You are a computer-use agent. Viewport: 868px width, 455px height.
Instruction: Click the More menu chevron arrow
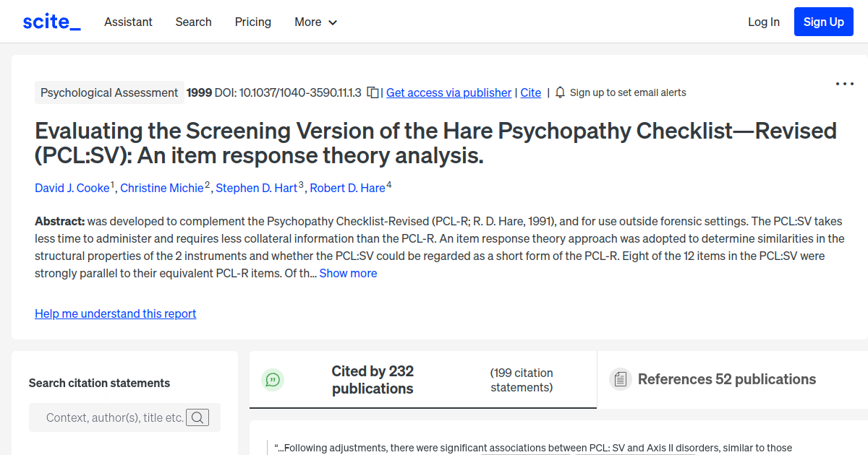click(333, 22)
